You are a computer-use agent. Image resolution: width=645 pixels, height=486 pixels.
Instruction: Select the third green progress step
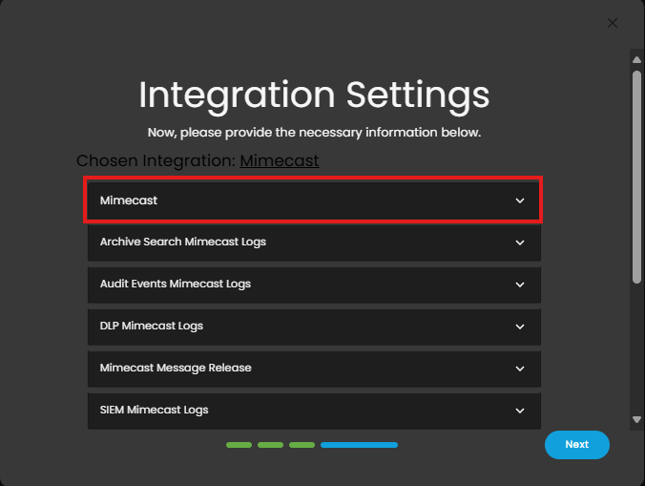[302, 445]
